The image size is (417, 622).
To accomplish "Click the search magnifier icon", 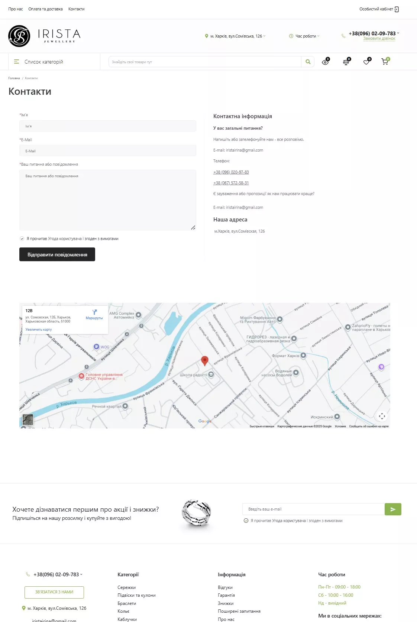I will [x=308, y=62].
